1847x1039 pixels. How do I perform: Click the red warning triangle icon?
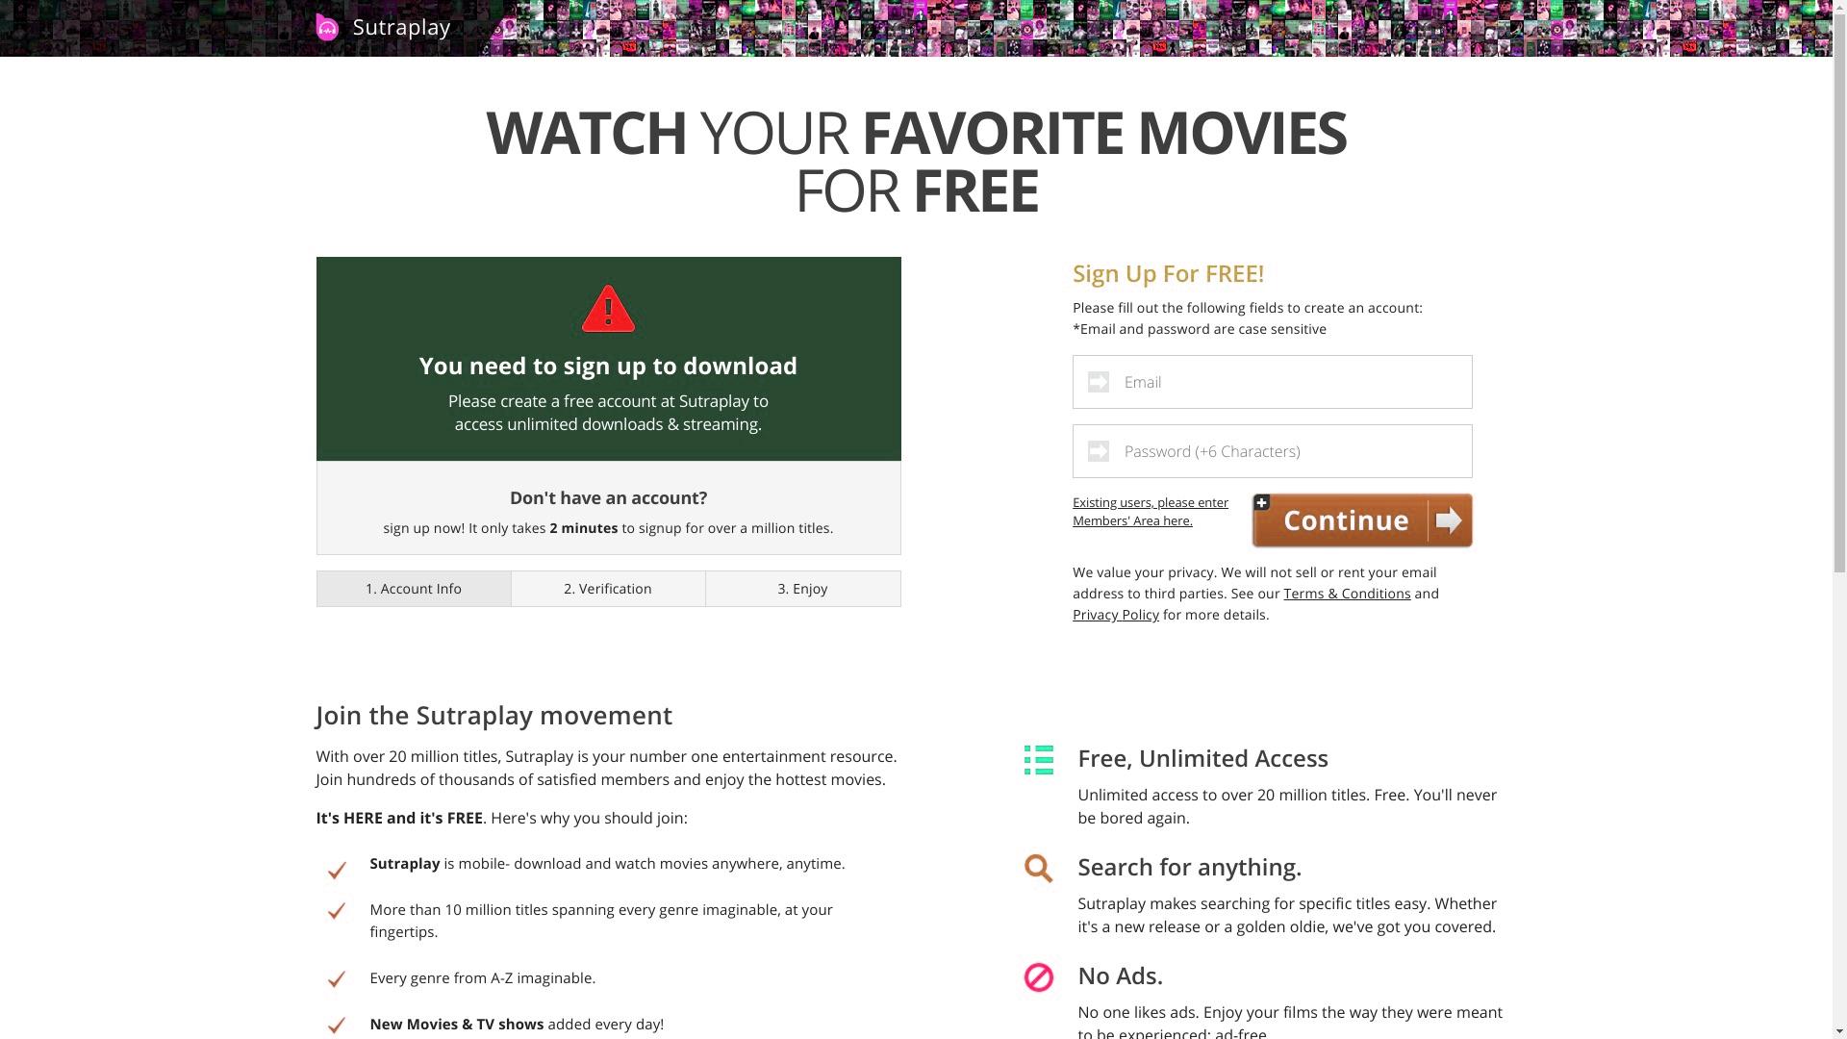tap(608, 309)
